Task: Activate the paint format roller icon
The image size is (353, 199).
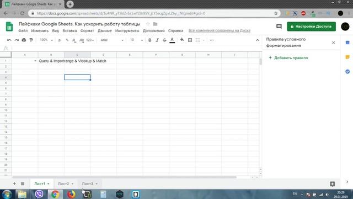Action: click(x=31, y=40)
